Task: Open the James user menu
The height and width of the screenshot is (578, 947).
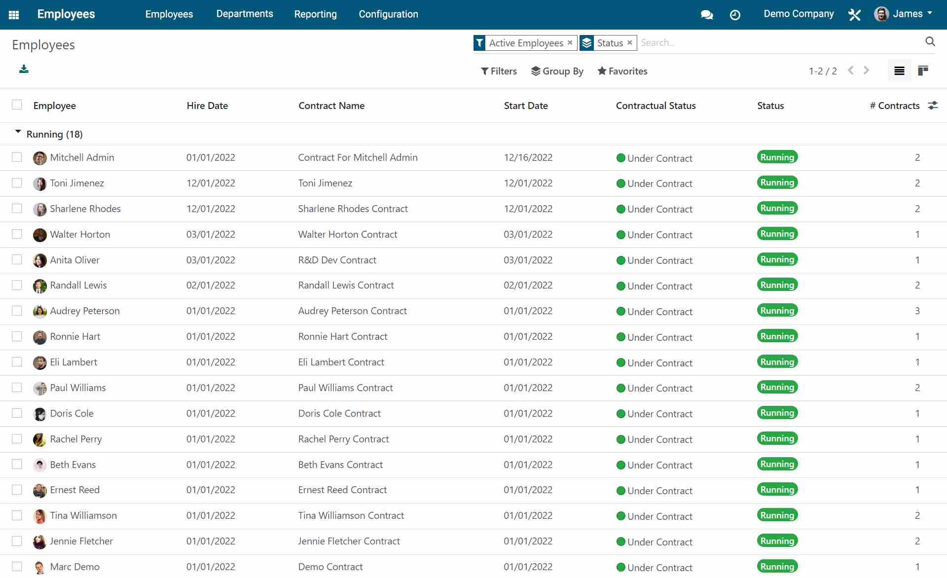Action: click(908, 14)
